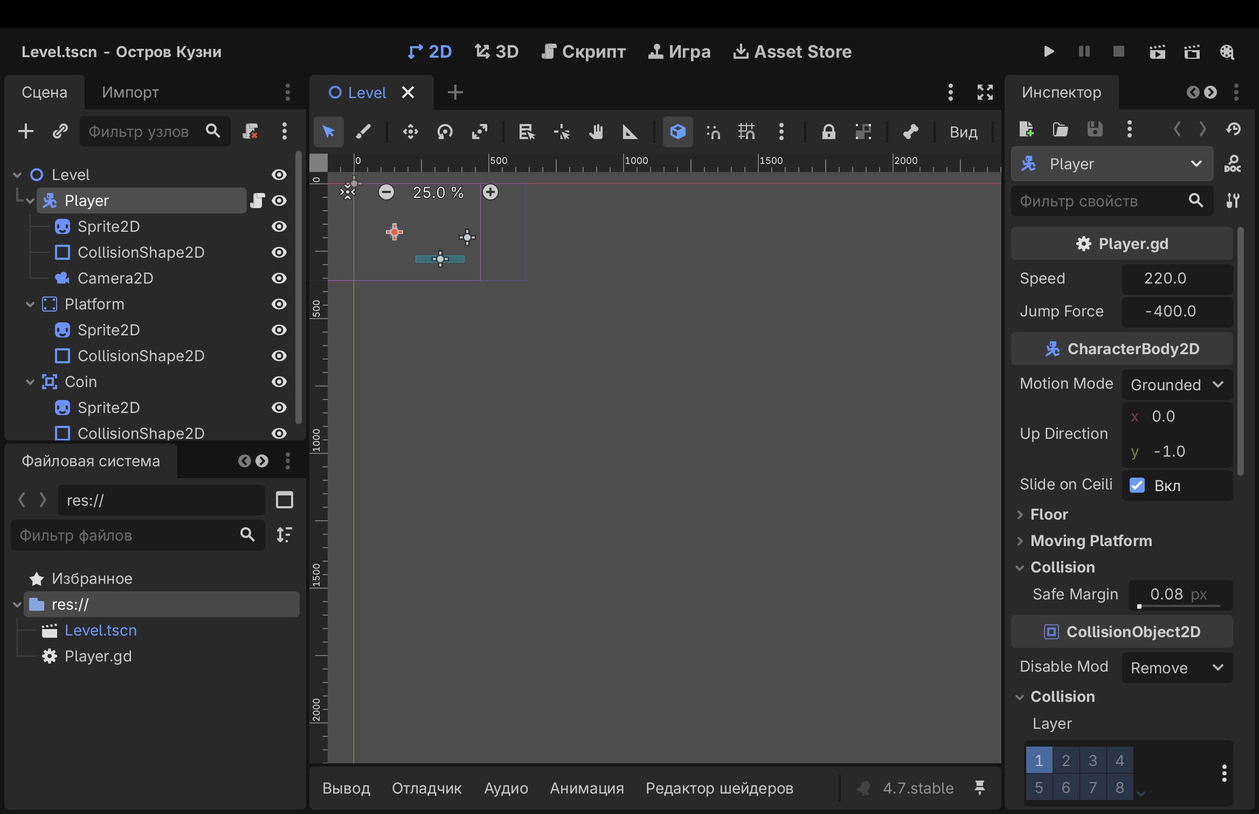The image size is (1259, 814).
Task: Zoom out the 2D viewport
Action: coord(386,192)
